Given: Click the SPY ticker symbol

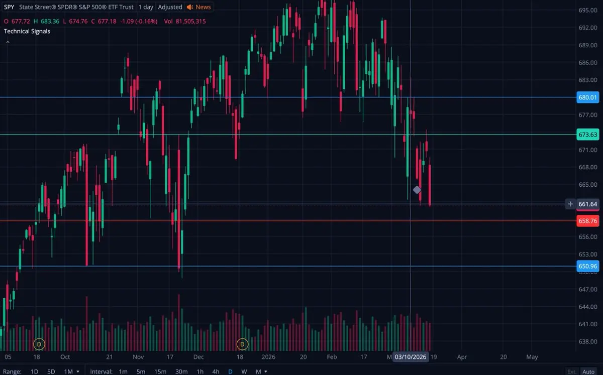Looking at the screenshot, I should (9, 7).
